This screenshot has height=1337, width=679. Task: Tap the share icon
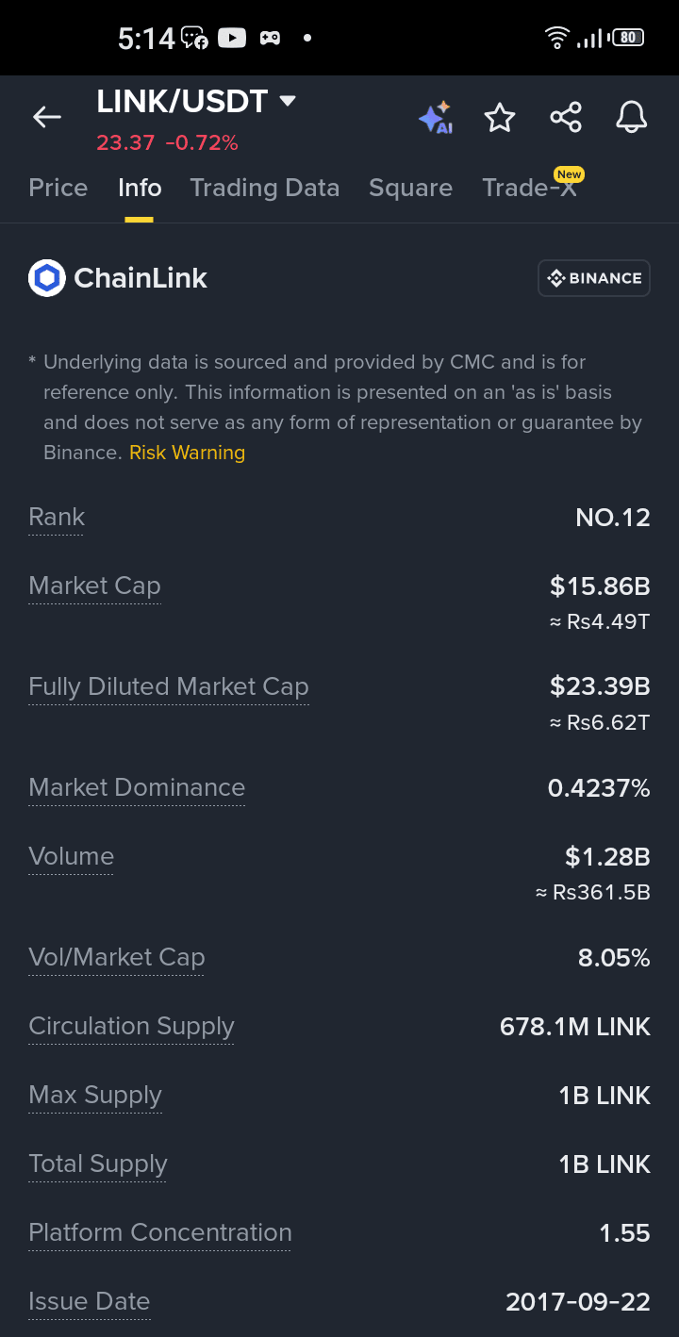tap(566, 118)
